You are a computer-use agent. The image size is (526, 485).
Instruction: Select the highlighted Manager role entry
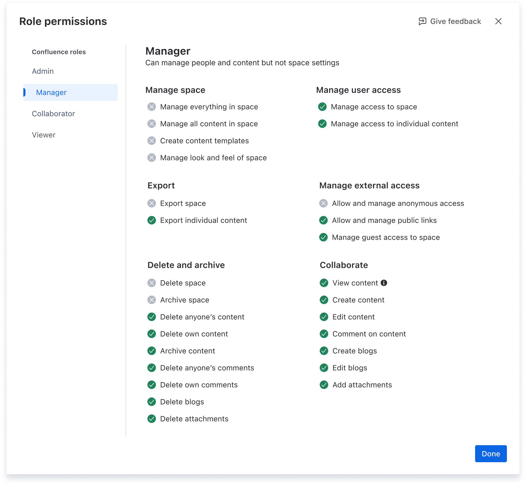pos(51,92)
